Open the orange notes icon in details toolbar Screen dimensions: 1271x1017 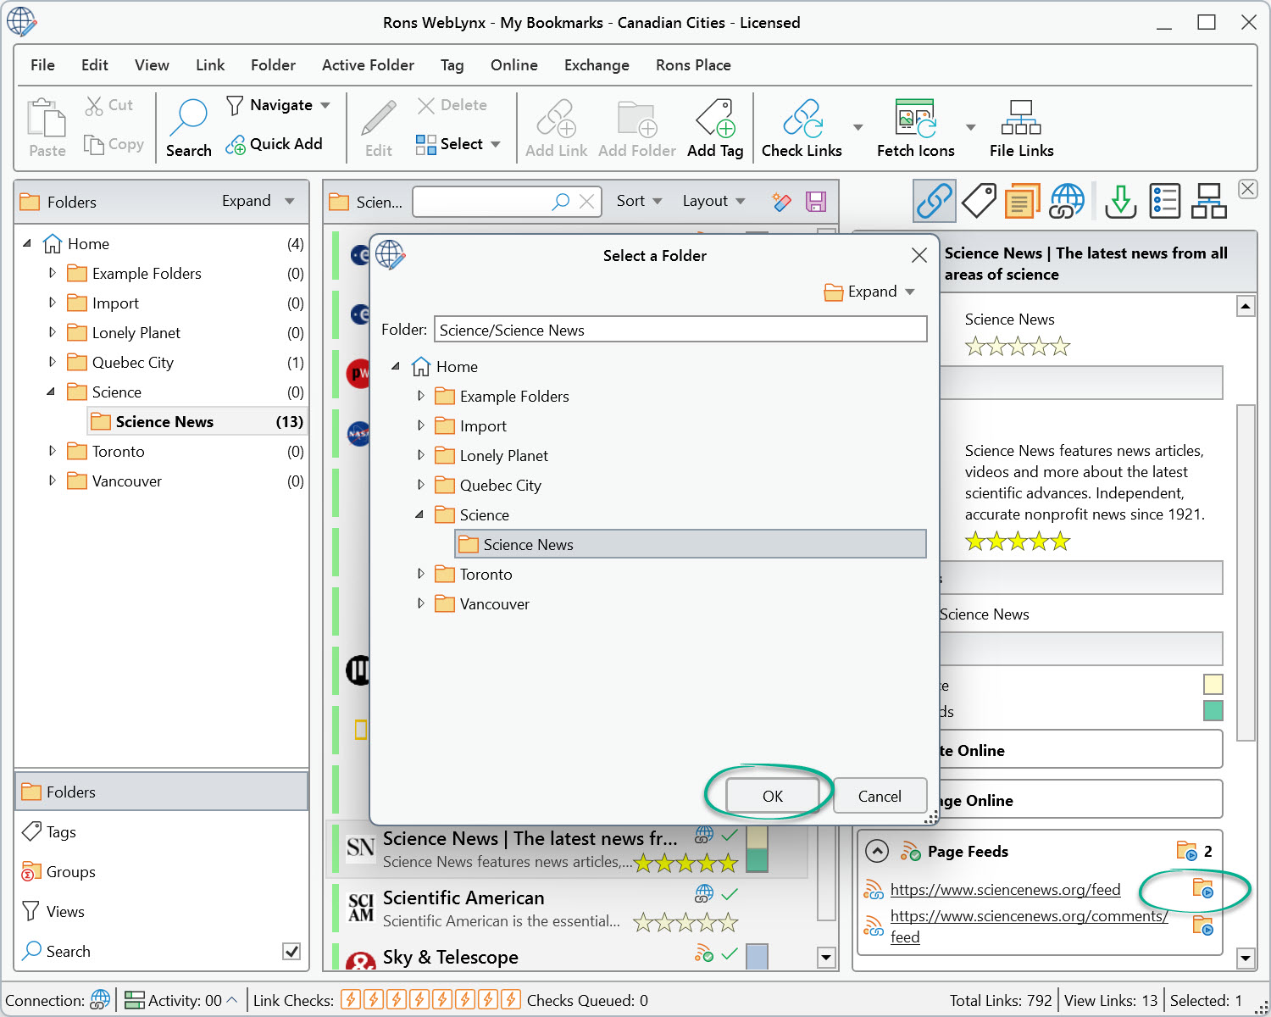pos(1023,201)
